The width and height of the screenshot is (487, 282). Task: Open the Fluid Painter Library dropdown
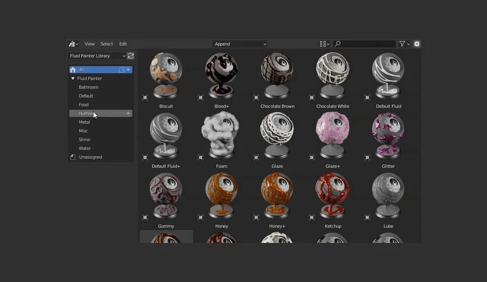pos(97,56)
